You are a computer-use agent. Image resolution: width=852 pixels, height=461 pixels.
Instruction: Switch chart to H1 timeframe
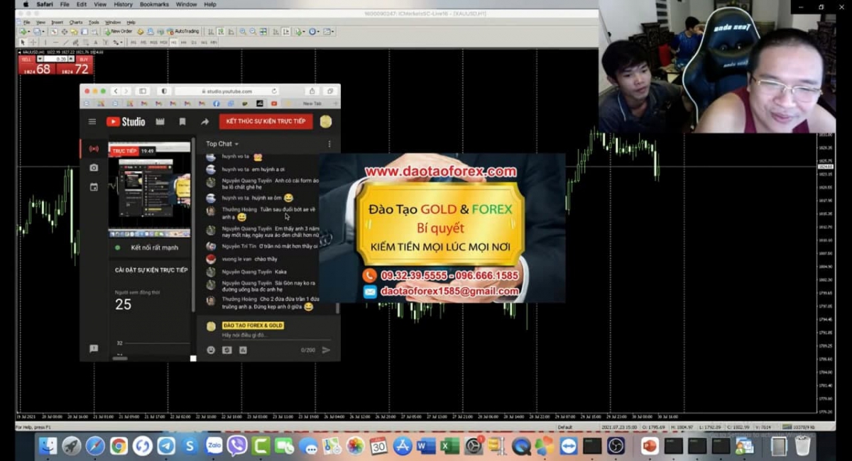[174, 43]
